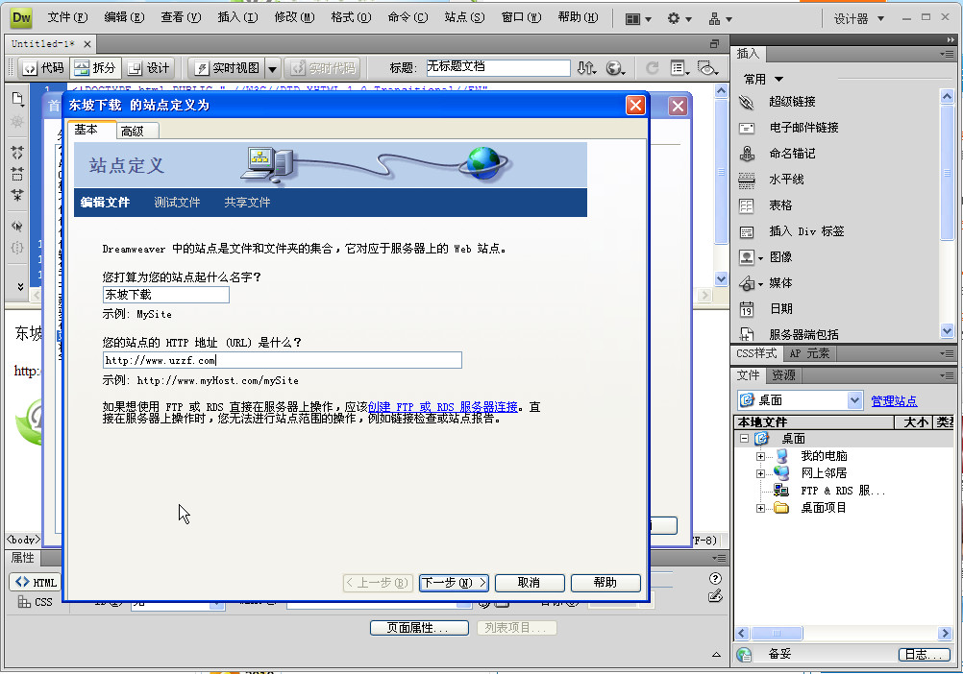Click the visual aids eye icon
The height and width of the screenshot is (674, 963).
[x=707, y=67]
